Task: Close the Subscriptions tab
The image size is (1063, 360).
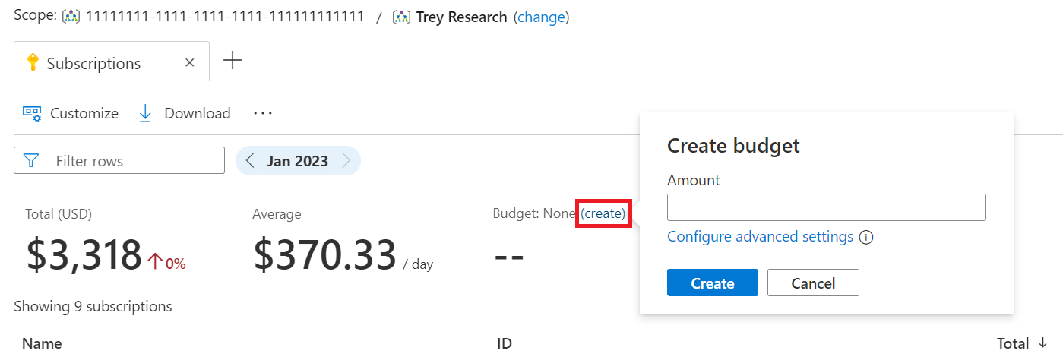Action: pyautogui.click(x=190, y=63)
